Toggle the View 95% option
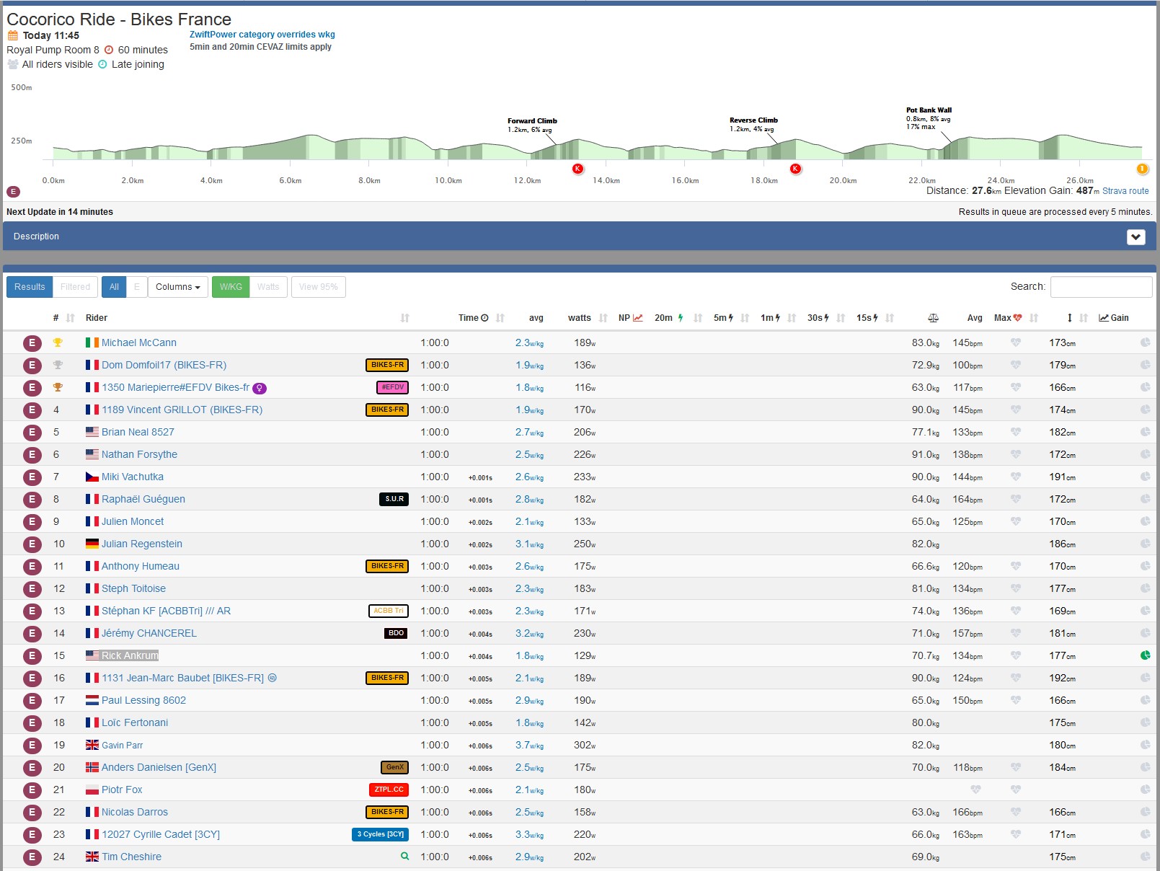Viewport: 1160px width, 871px height. pos(319,287)
